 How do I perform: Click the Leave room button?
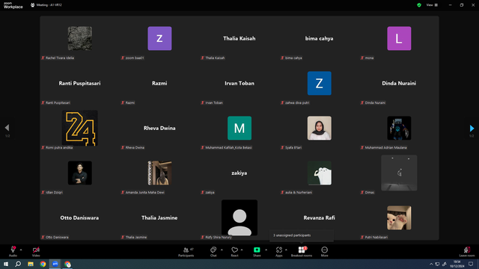pyautogui.click(x=467, y=252)
